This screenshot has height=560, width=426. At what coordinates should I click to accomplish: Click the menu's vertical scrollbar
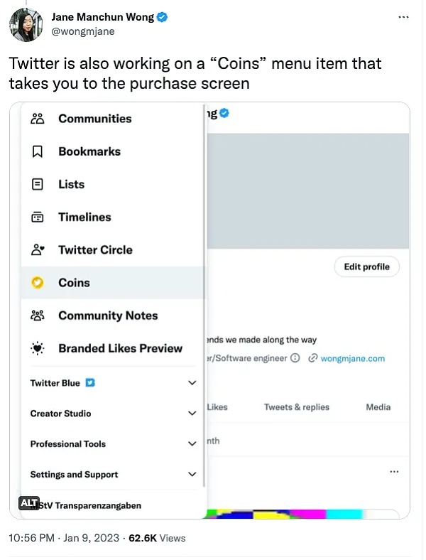pyautogui.click(x=204, y=296)
